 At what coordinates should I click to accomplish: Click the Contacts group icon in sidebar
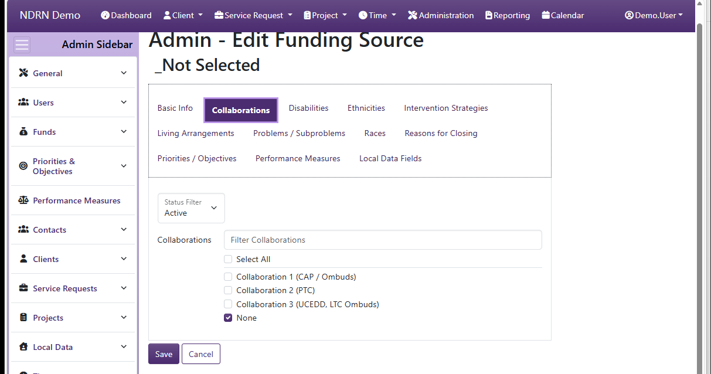point(23,230)
